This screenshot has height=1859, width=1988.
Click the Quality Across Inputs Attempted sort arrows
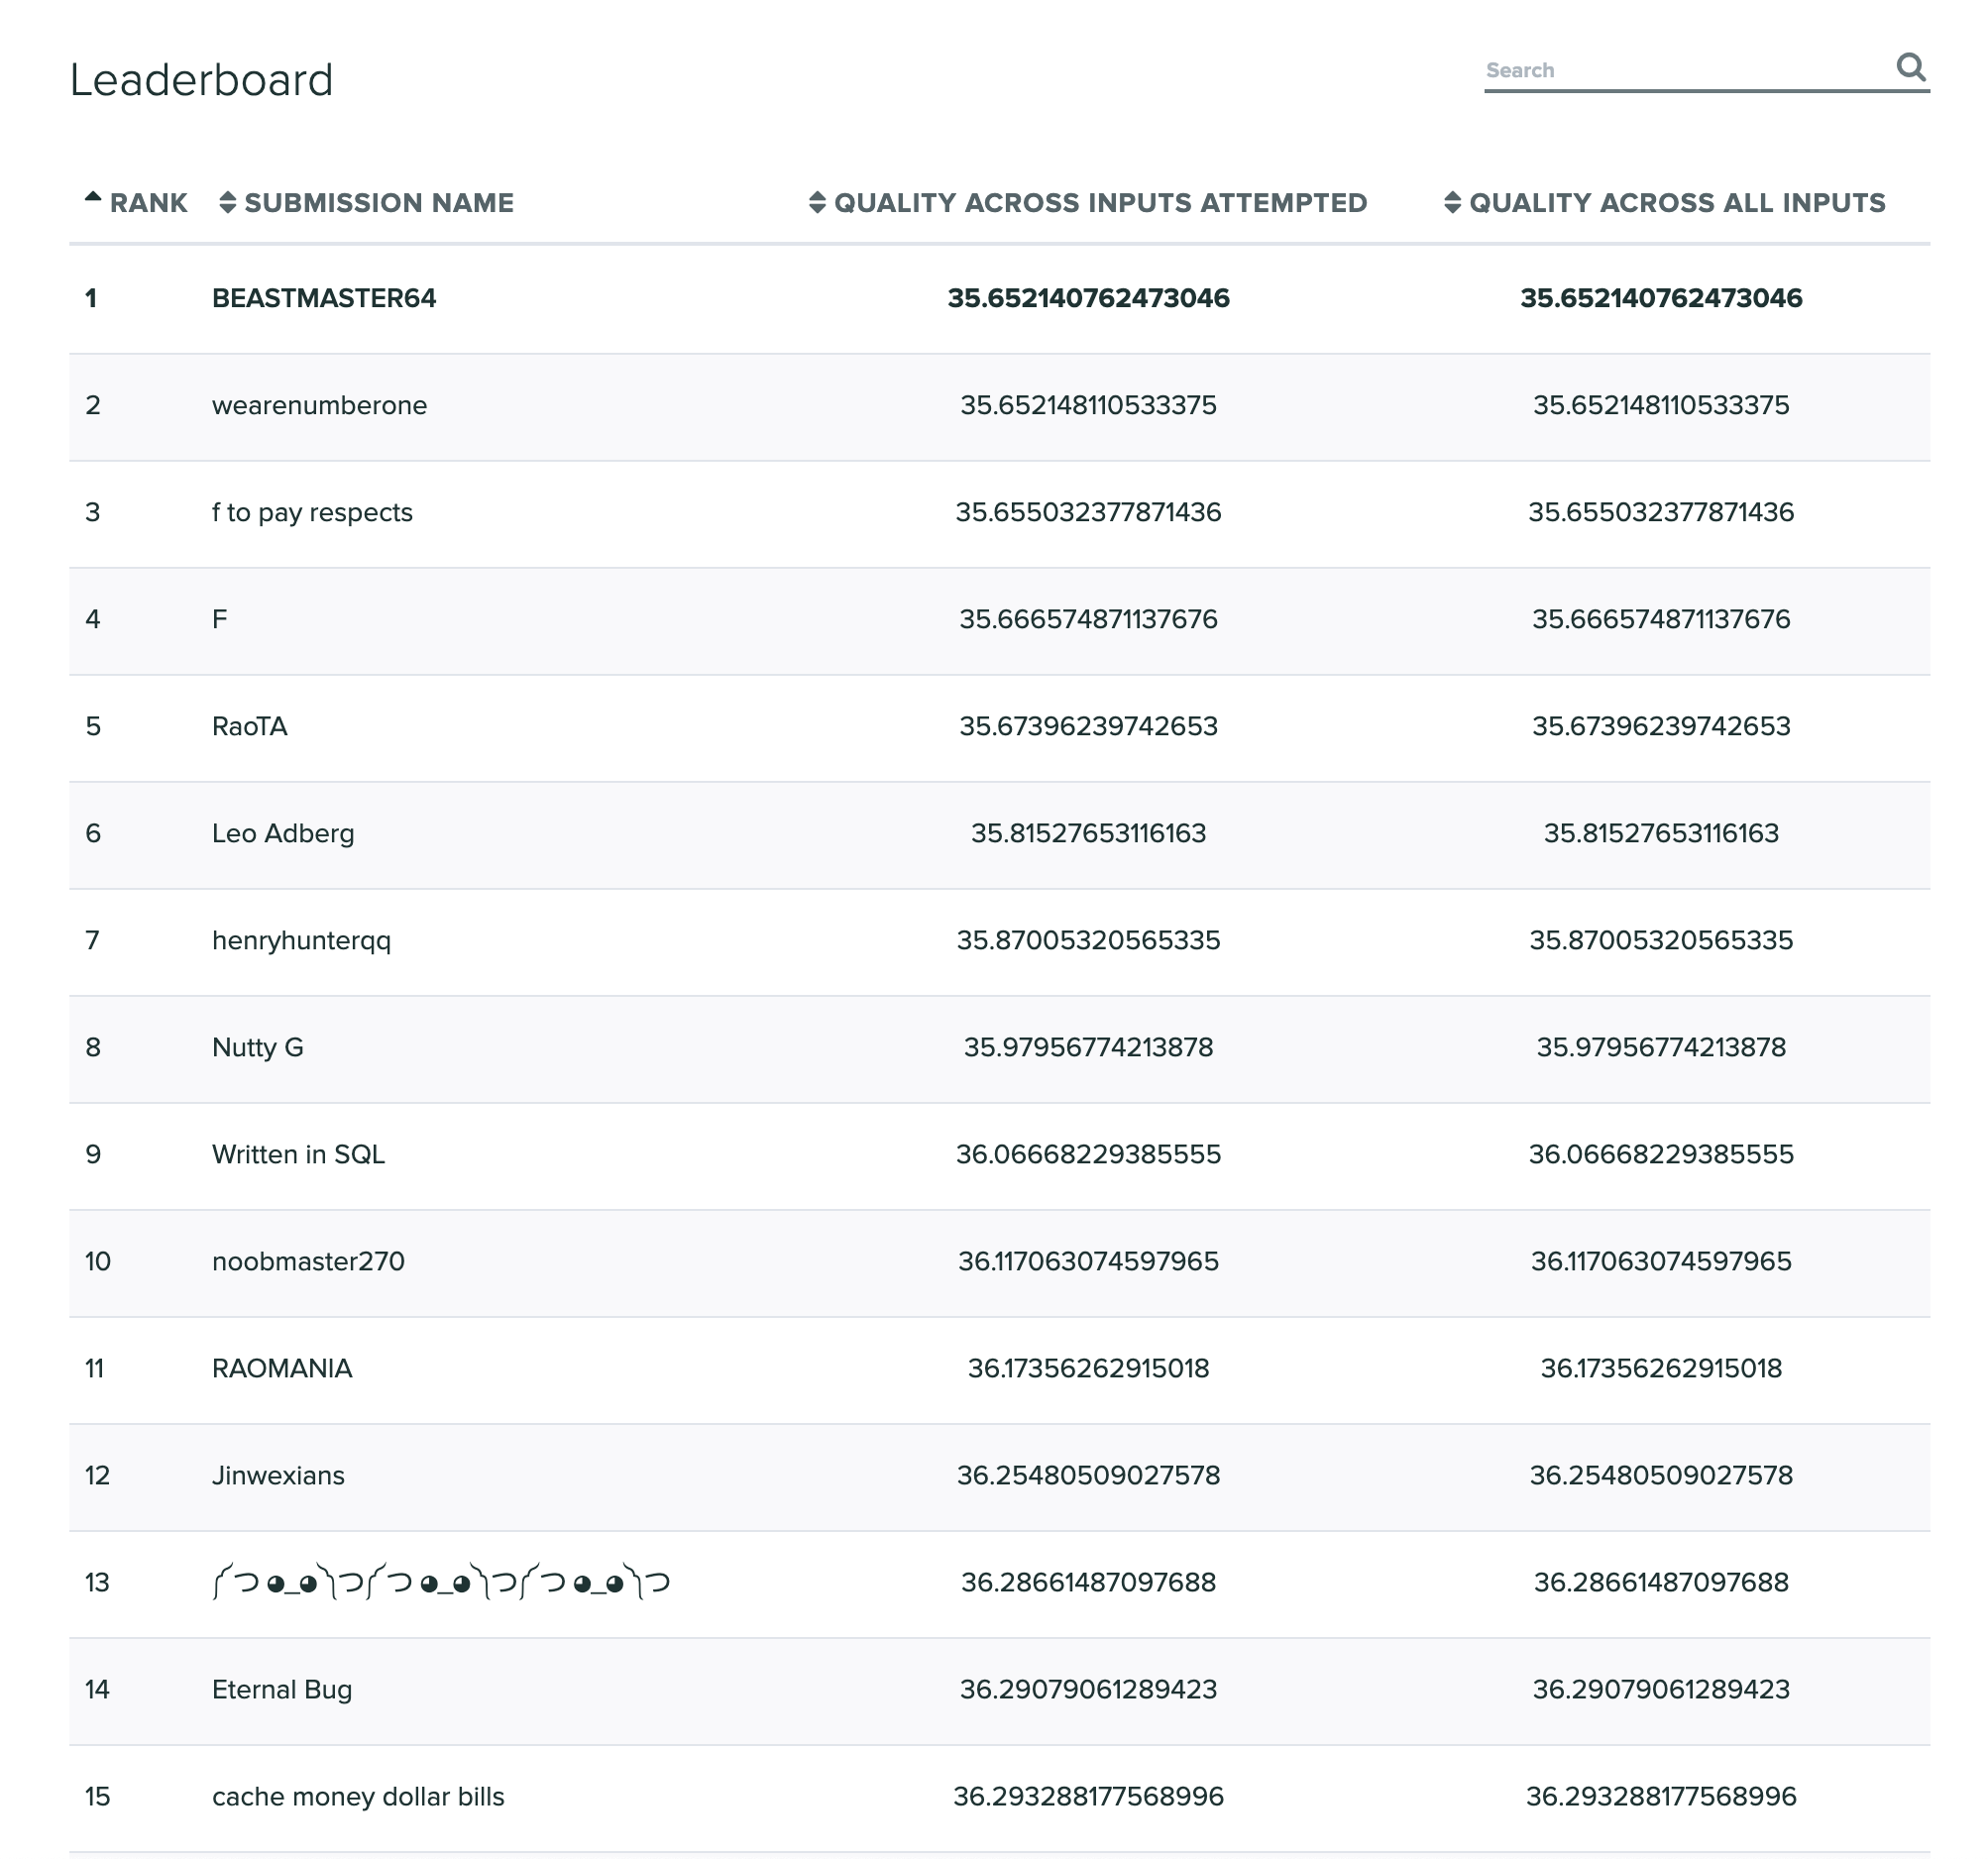click(817, 203)
